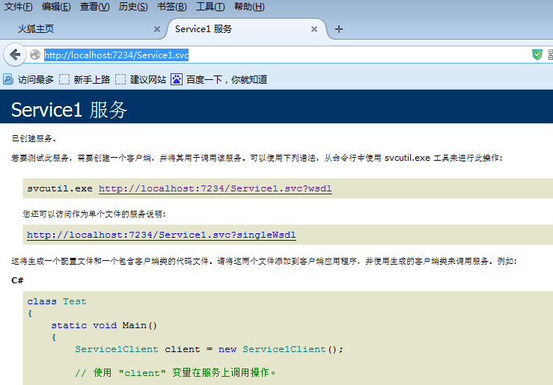Follow the Service1.svc?wsdl link
Screen dimensions: 553x385
[x=215, y=188]
